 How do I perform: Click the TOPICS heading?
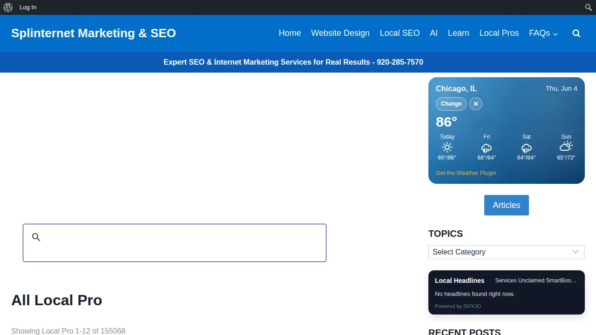(446, 234)
